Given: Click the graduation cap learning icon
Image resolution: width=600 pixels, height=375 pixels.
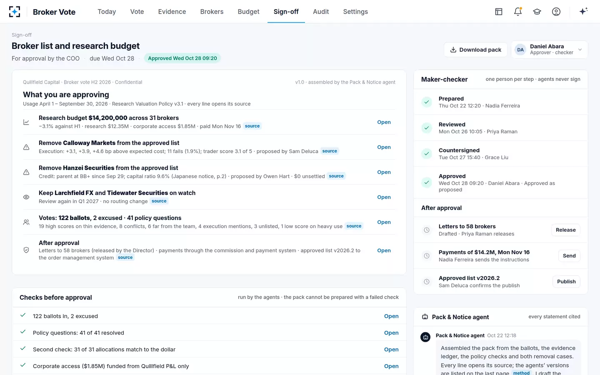Looking at the screenshot, I should click(537, 12).
